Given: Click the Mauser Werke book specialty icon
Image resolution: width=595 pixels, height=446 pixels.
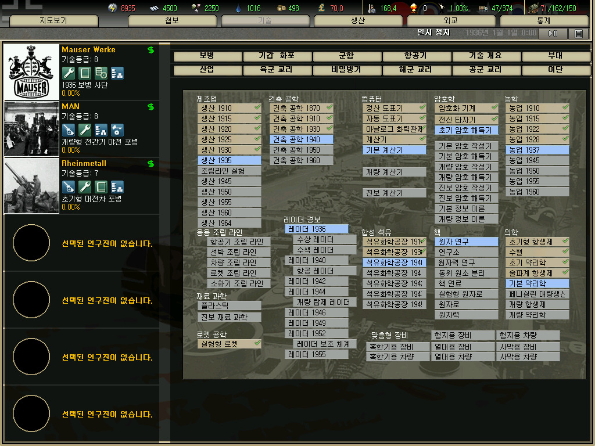Looking at the screenshot, I should [x=85, y=73].
